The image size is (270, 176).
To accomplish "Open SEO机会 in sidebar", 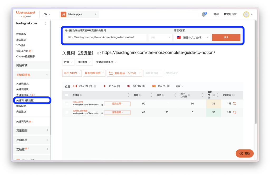I will (x=21, y=45).
